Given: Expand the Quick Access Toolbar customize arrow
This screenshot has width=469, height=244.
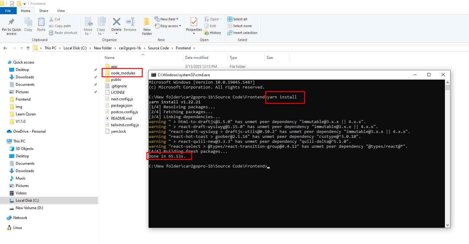Looking at the screenshot, I should point(24,4).
